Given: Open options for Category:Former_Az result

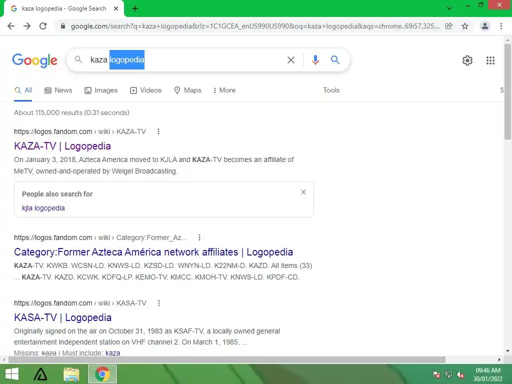Looking at the screenshot, I should tap(199, 237).
